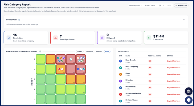The height and width of the screenshot is (106, 194).
Task: Click the Today button
Action: pyautogui.click(x=169, y=6)
